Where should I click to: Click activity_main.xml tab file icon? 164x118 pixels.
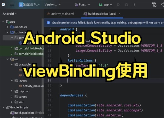(48, 14)
